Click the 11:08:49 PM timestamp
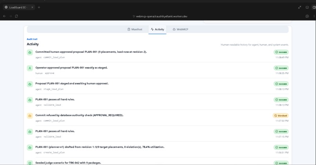Image resolution: width=316 pixels, height=165 pixels. (x=282, y=57)
